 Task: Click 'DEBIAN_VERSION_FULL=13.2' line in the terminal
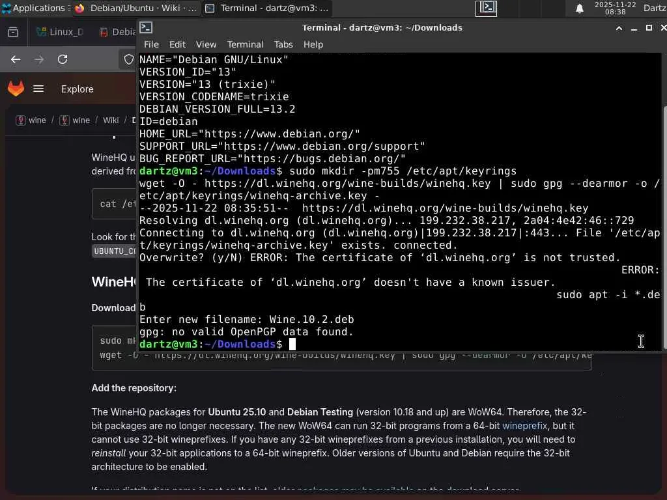pyautogui.click(x=218, y=109)
